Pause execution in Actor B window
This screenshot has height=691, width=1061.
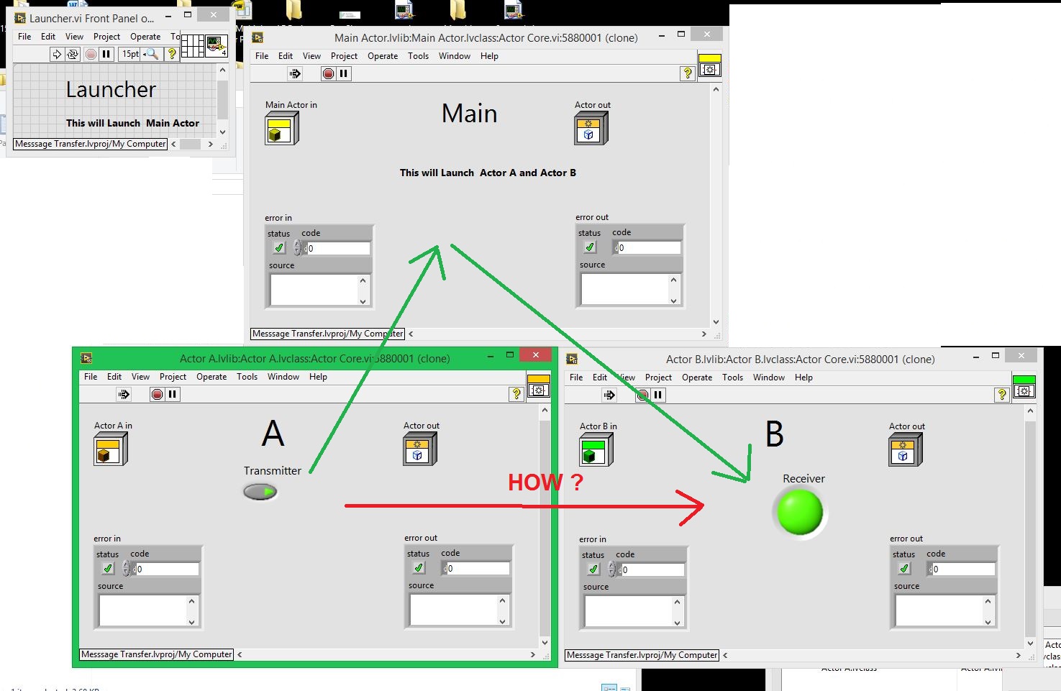[658, 395]
